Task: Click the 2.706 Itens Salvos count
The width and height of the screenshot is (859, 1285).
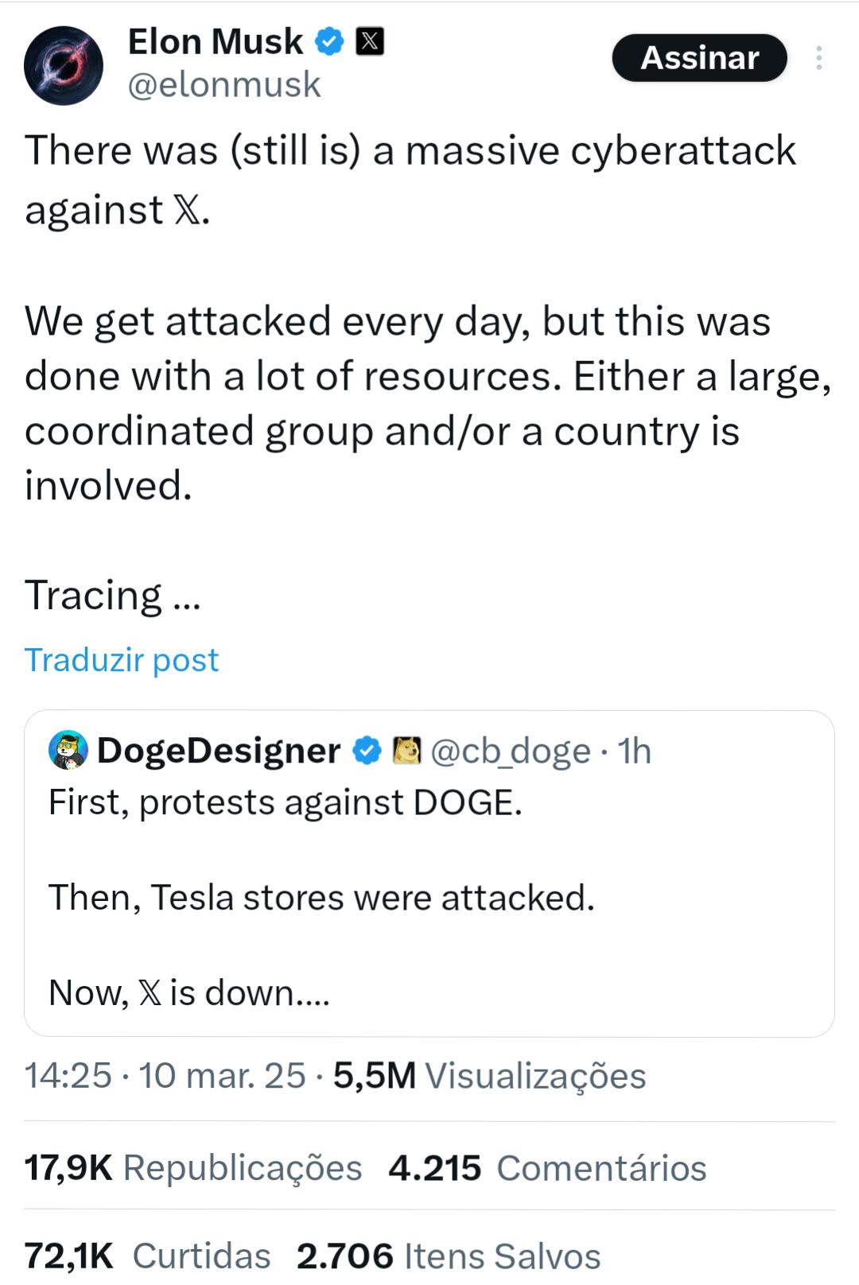Action: [449, 1256]
